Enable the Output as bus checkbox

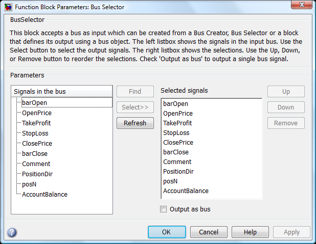[x=163, y=209]
